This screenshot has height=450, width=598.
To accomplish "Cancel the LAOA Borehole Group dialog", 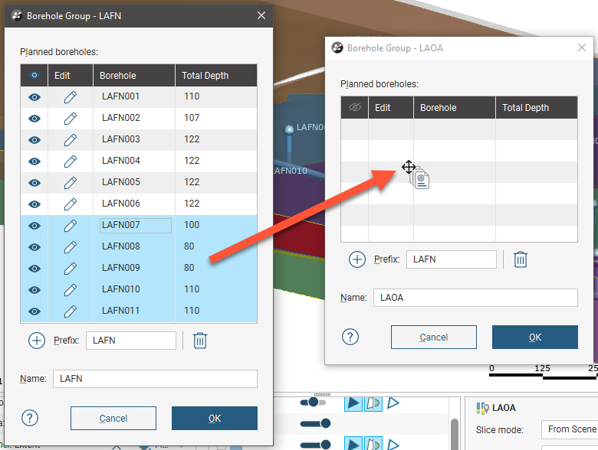I will coord(434,337).
